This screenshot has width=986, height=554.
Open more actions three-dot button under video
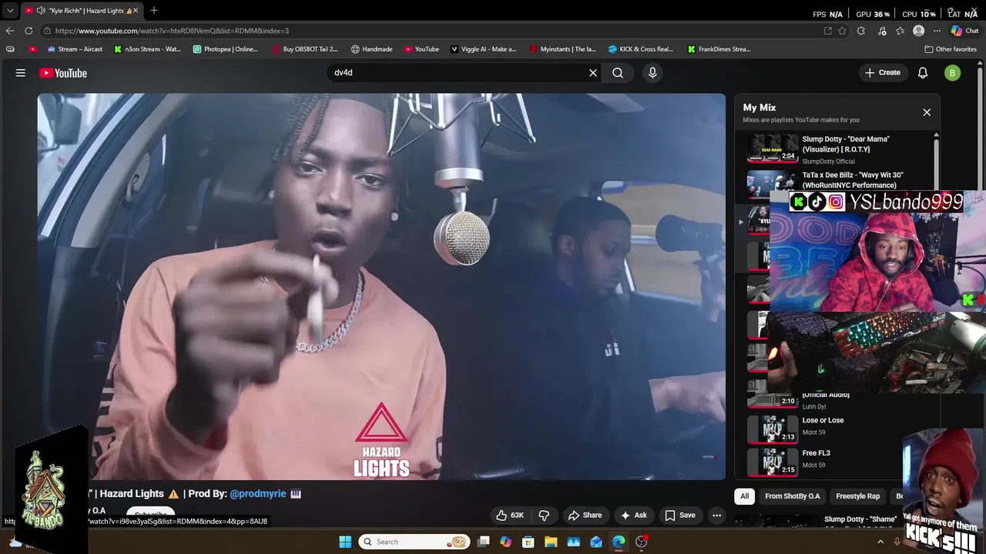pos(716,516)
